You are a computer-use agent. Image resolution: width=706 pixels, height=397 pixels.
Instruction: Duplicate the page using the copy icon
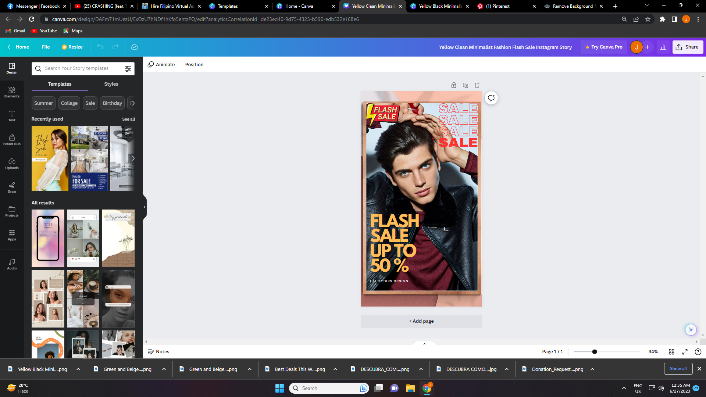pos(466,85)
